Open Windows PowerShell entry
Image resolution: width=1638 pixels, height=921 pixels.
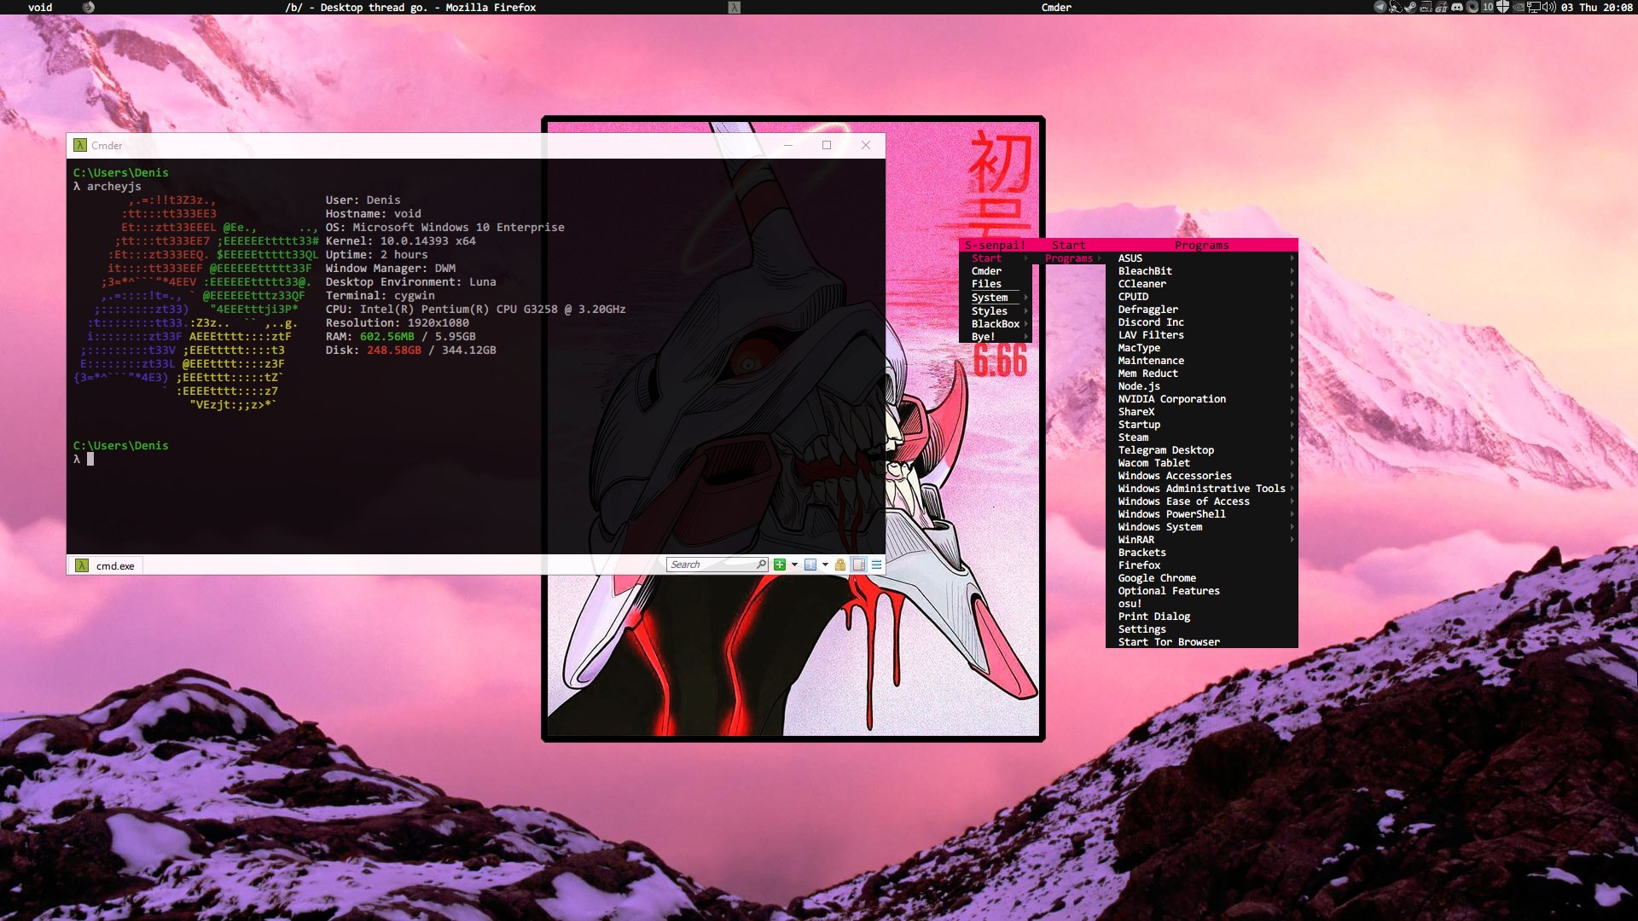1202,514
